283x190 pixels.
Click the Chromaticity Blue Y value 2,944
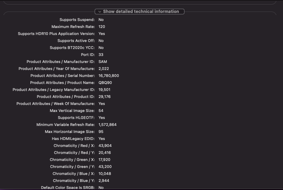pyautogui.click(x=104, y=181)
